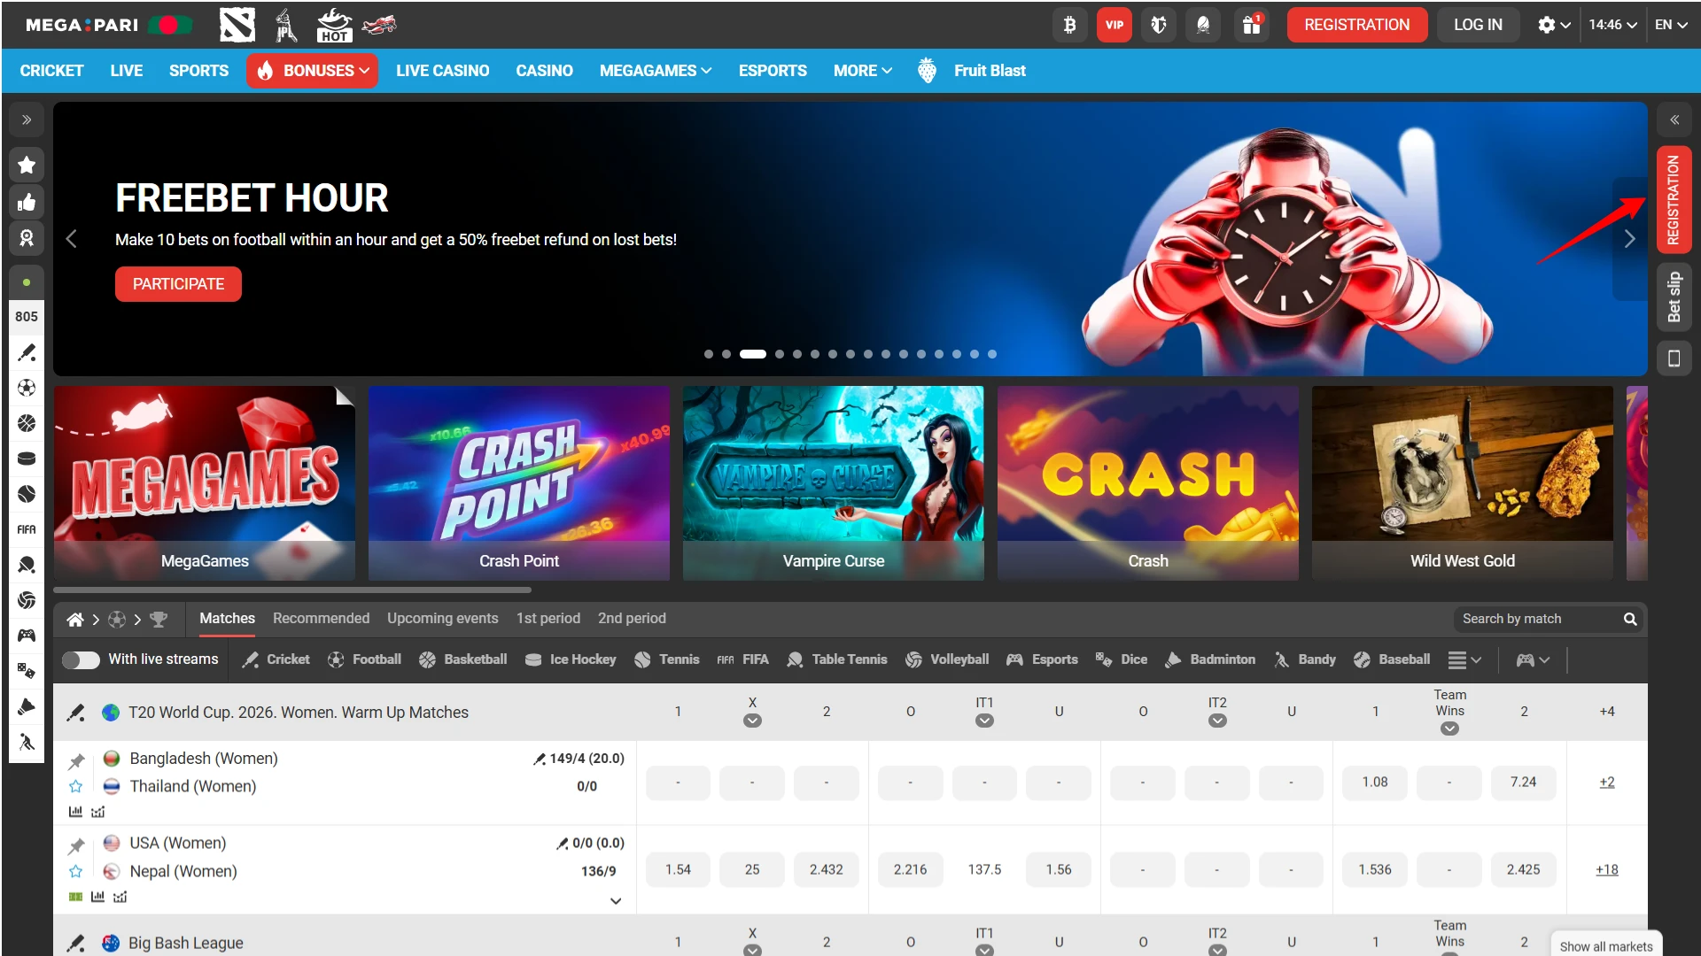
Task: Click the VIP badge icon
Action: pos(1114,25)
